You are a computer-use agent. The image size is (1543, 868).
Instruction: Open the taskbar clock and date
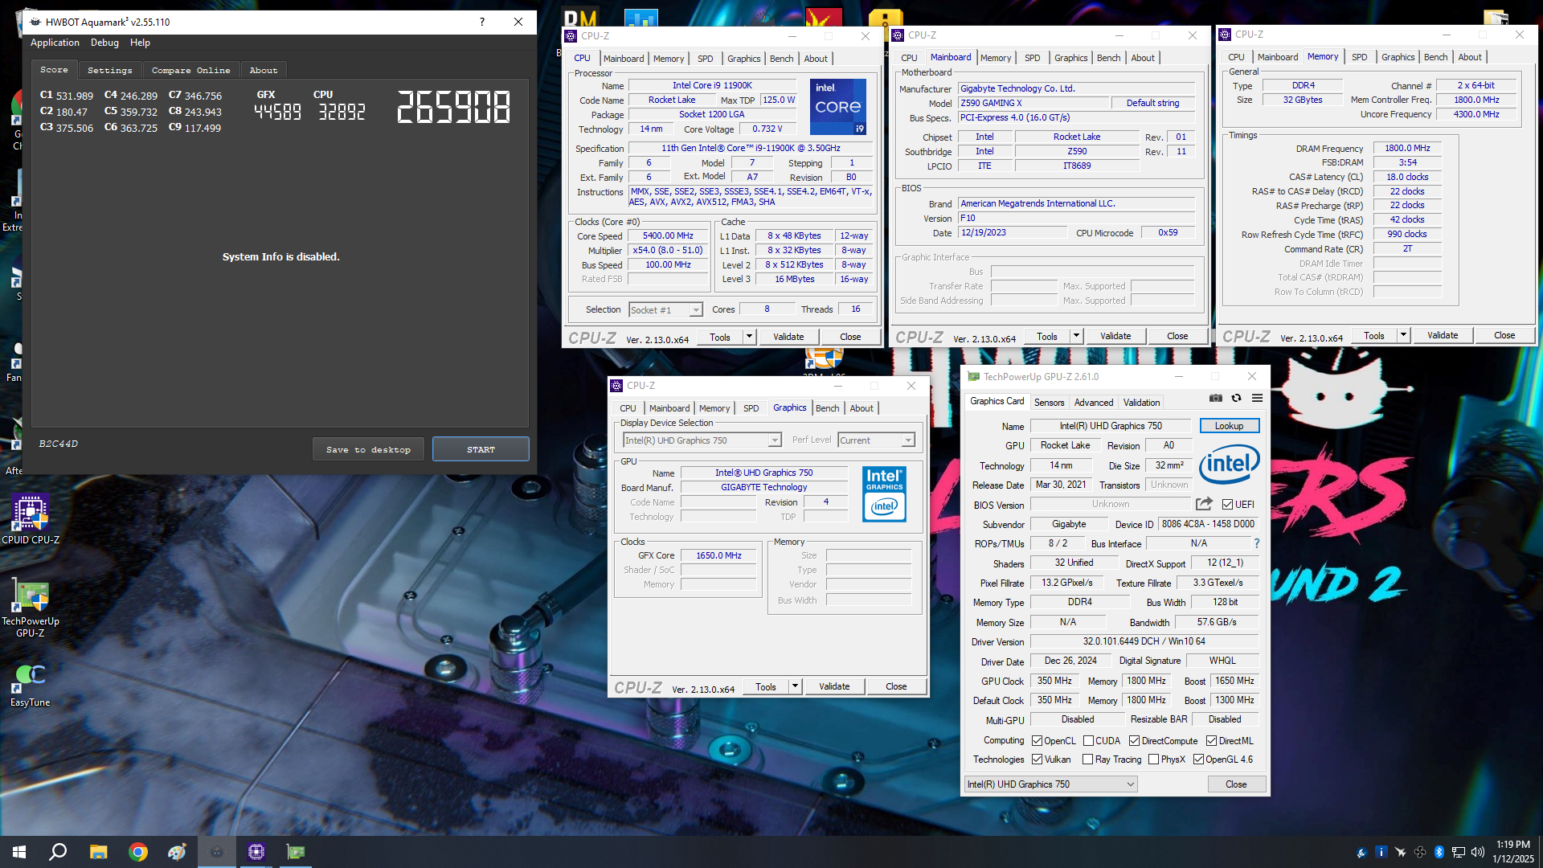pos(1513,852)
